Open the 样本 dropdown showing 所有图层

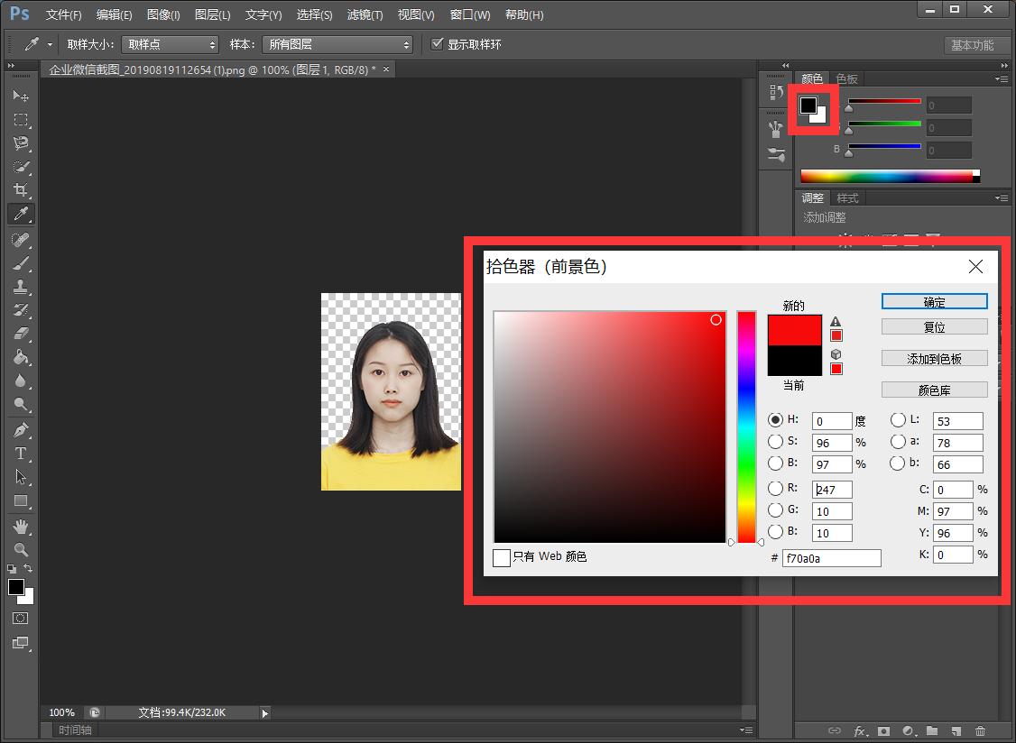[337, 43]
